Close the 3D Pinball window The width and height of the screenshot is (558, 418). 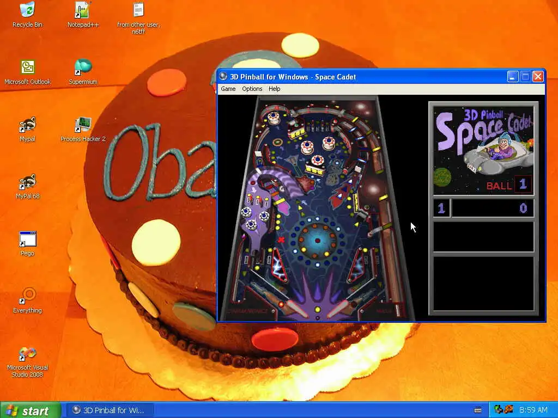[538, 76]
